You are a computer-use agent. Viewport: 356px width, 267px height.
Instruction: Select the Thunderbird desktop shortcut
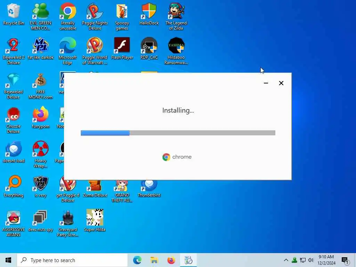149,189
